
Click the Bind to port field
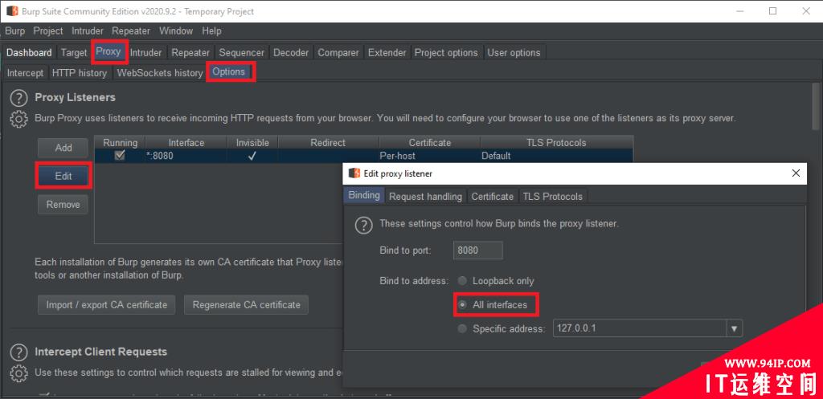(477, 250)
